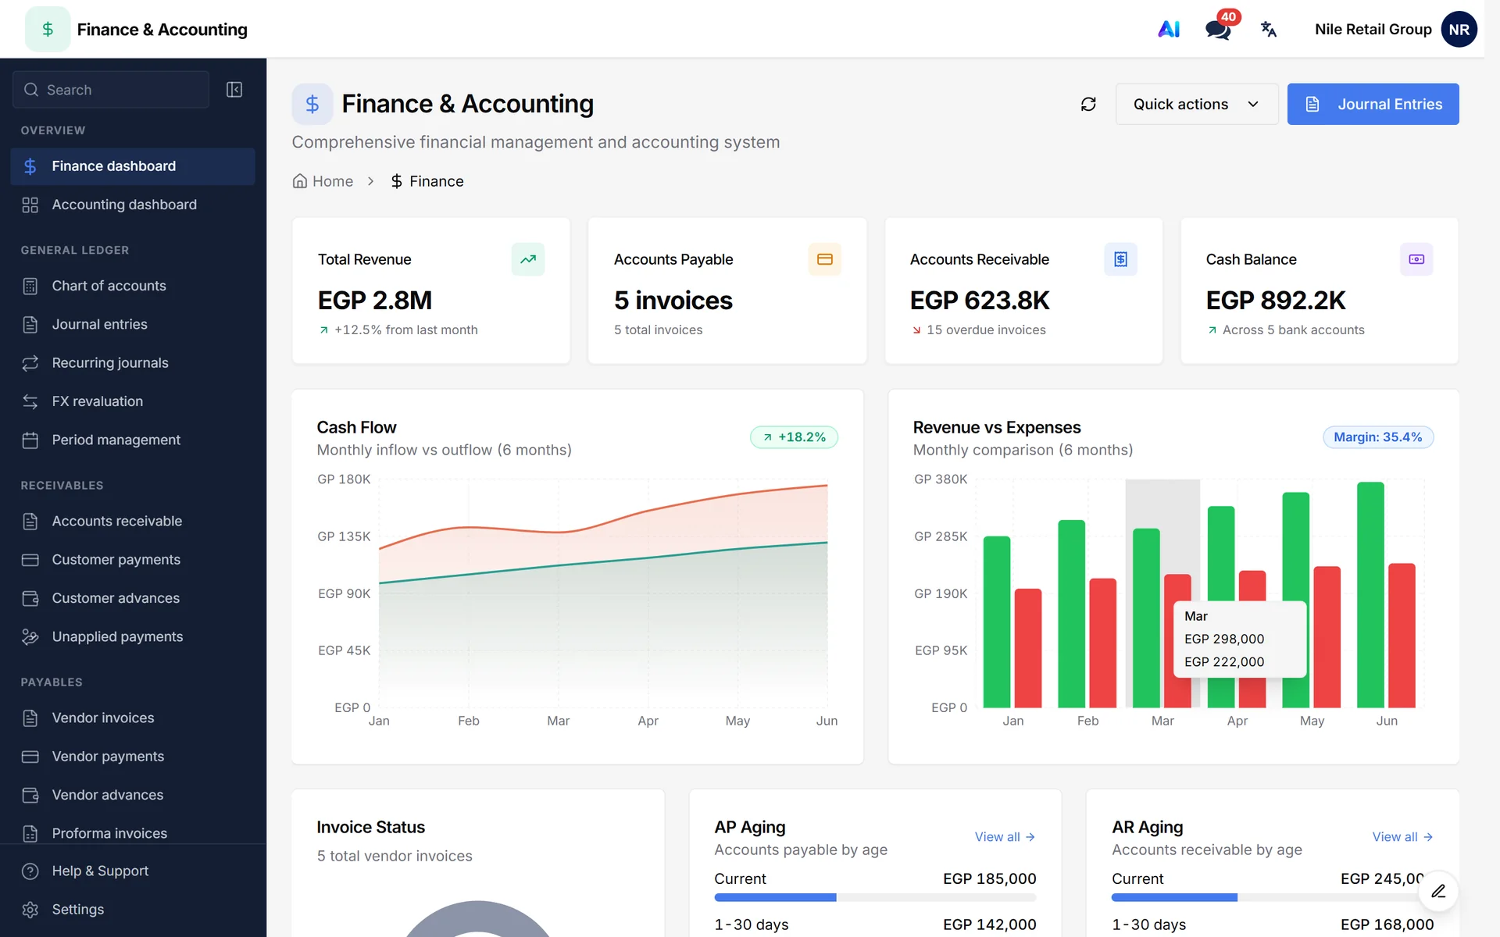Click the Finance breadcrumb item
The image size is (1500, 937).
click(x=427, y=181)
